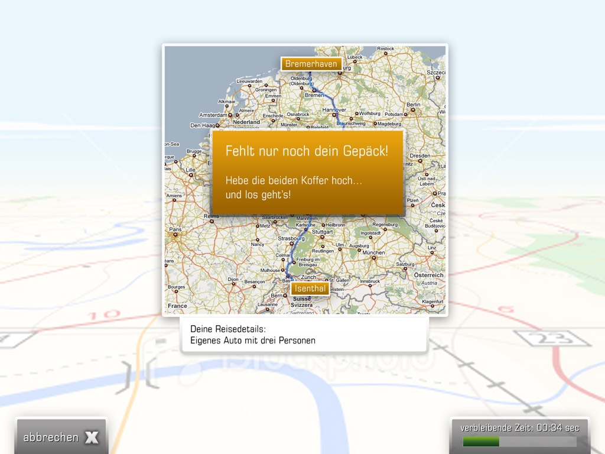
Task: Click the Amsterdam city marker
Action: click(229, 115)
